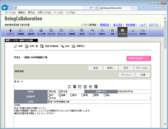The image size is (168, 129).
Task: Open the cloud icon next to トップページ
Action: click(21, 32)
